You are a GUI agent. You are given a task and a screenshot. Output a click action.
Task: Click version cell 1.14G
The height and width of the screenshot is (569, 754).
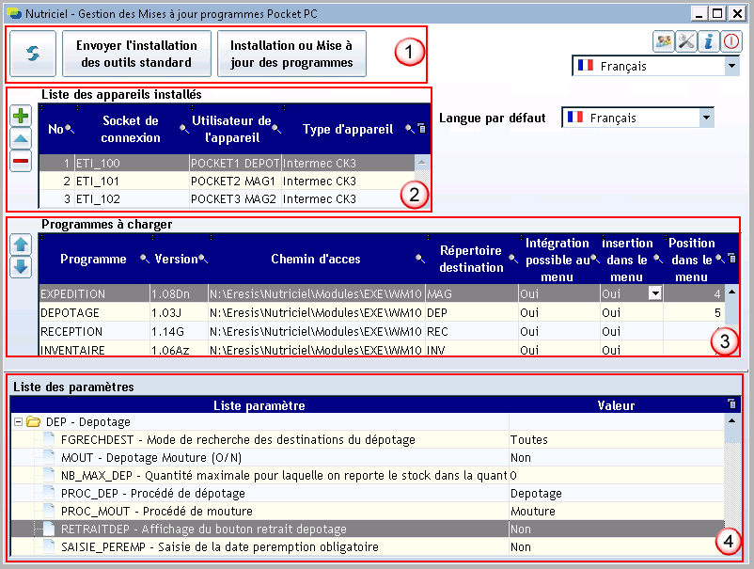coord(179,331)
